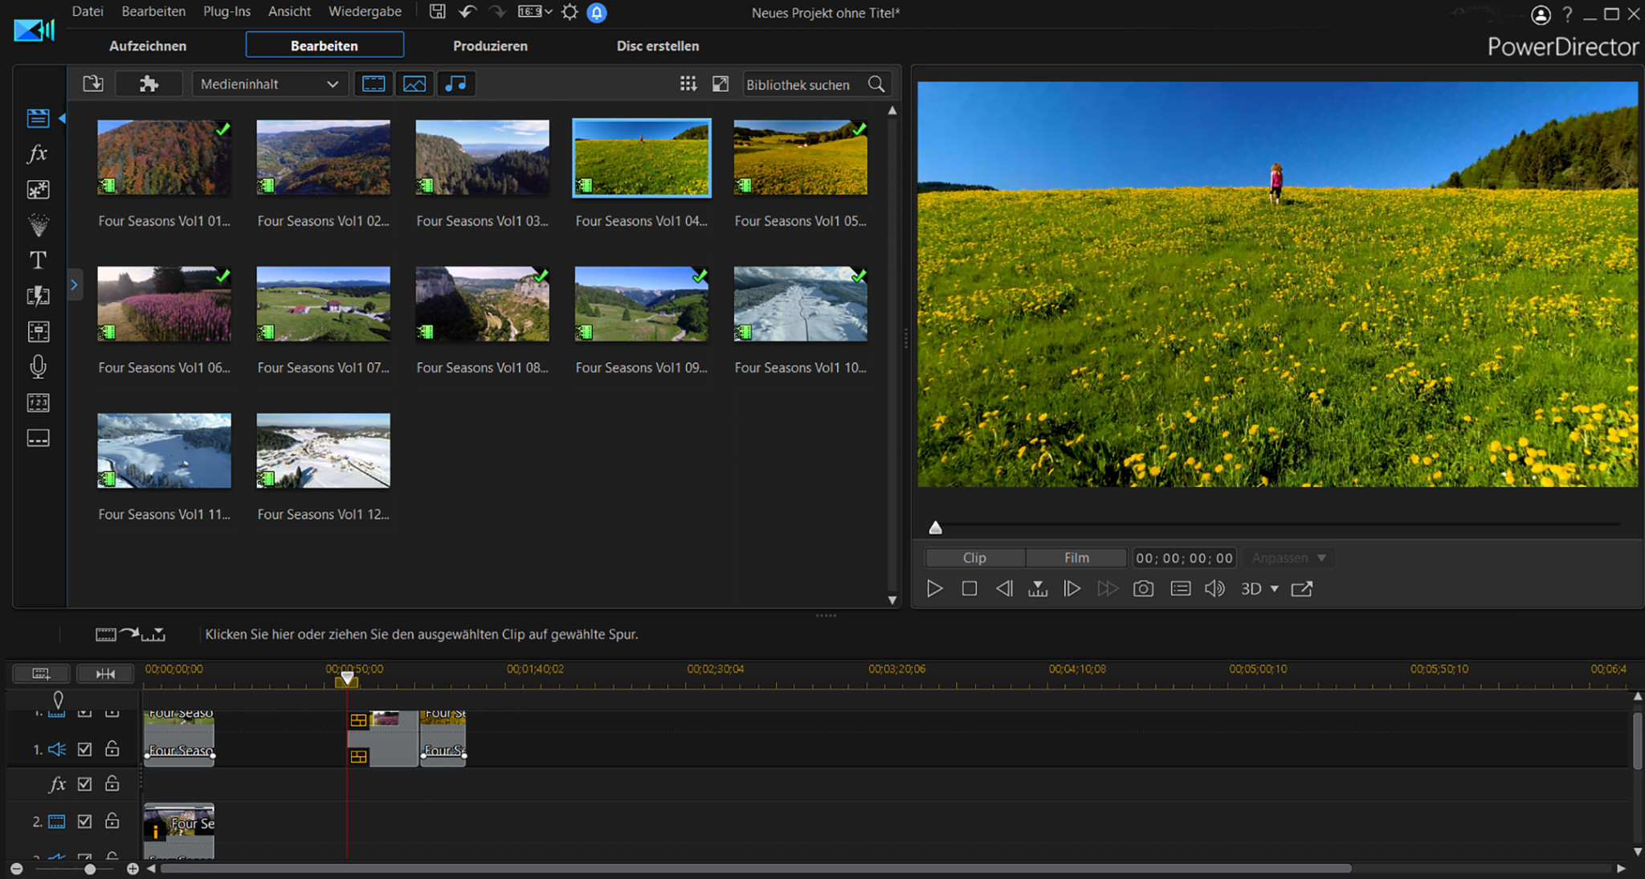
Task: Lock audio track 1
Action: [112, 748]
